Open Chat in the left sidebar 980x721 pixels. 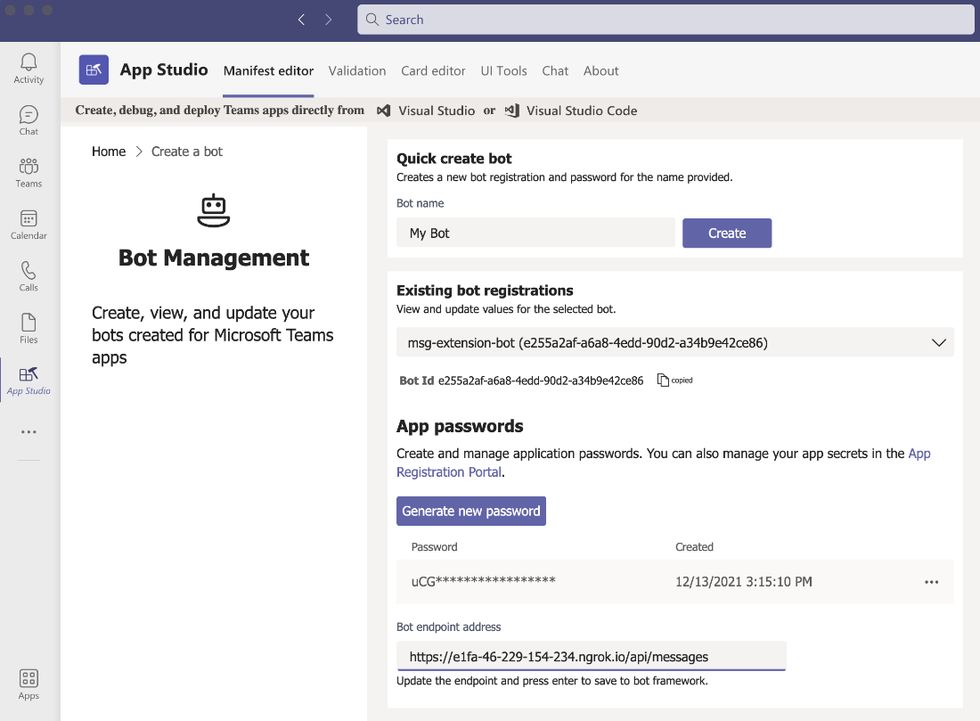[x=29, y=120]
